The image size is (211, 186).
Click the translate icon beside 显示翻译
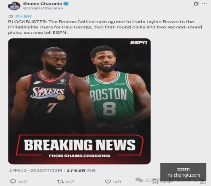click(x=11, y=16)
